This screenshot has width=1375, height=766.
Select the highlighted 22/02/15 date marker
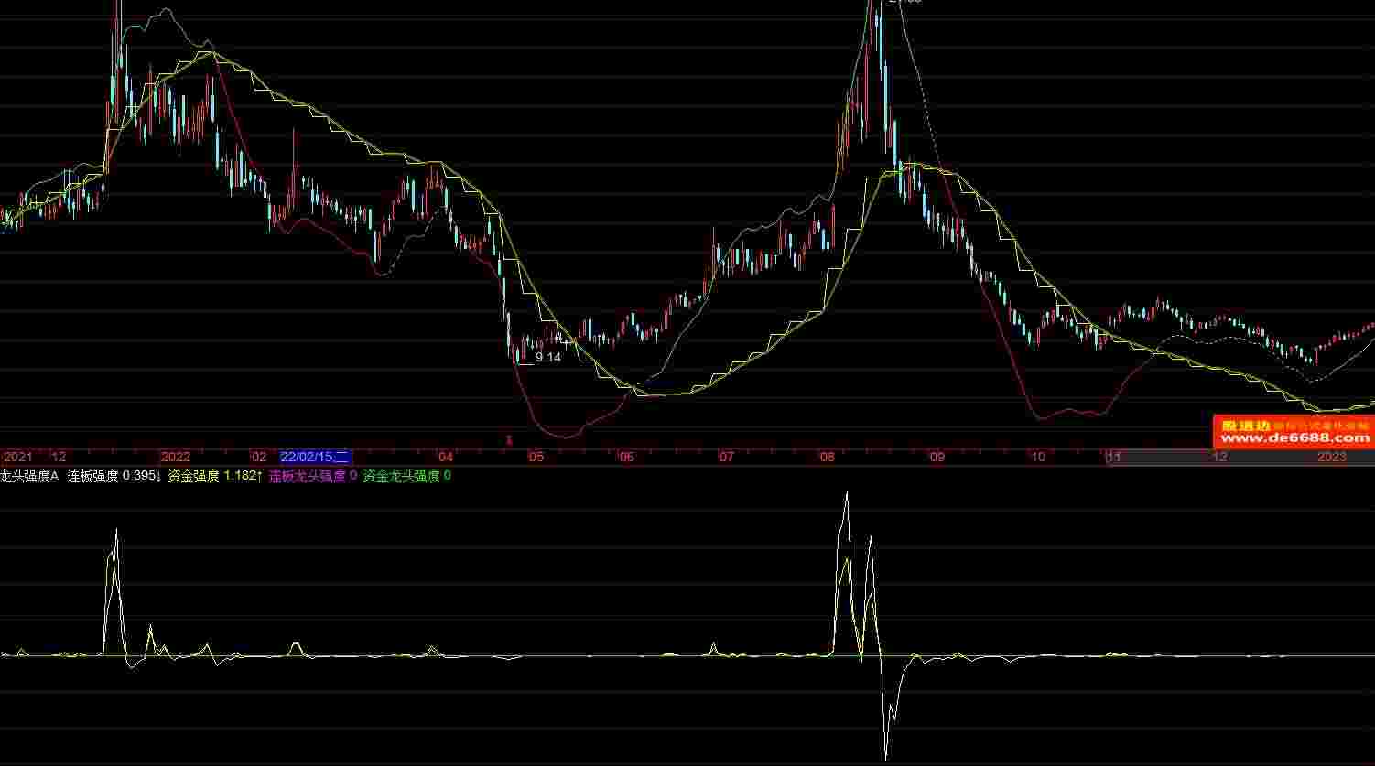(315, 457)
